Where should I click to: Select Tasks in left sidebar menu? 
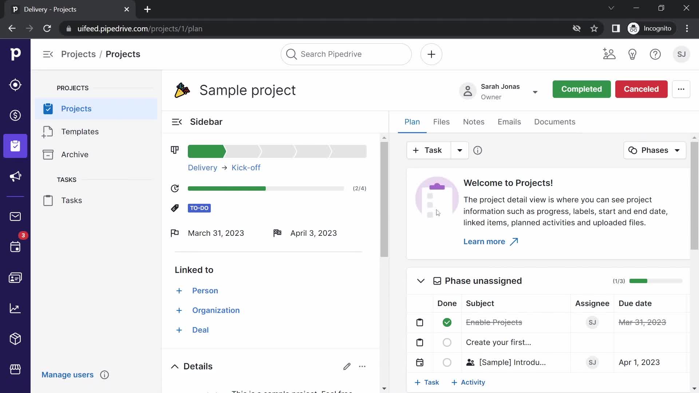[x=96, y=201]
